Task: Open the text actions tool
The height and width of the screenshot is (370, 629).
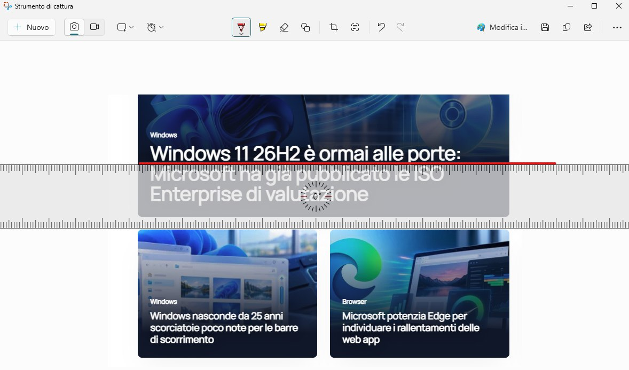Action: [x=355, y=27]
